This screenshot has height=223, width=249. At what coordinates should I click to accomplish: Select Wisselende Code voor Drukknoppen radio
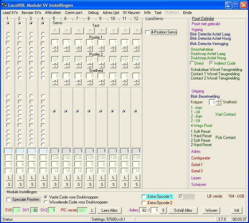coord(46,202)
